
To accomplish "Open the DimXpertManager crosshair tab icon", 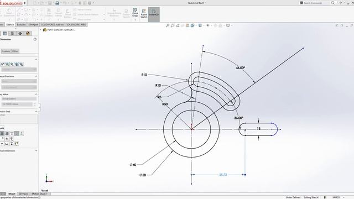I will 20,33.
